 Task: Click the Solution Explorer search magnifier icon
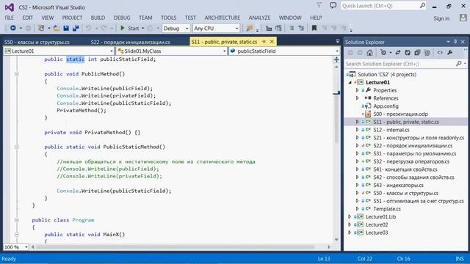458,64
